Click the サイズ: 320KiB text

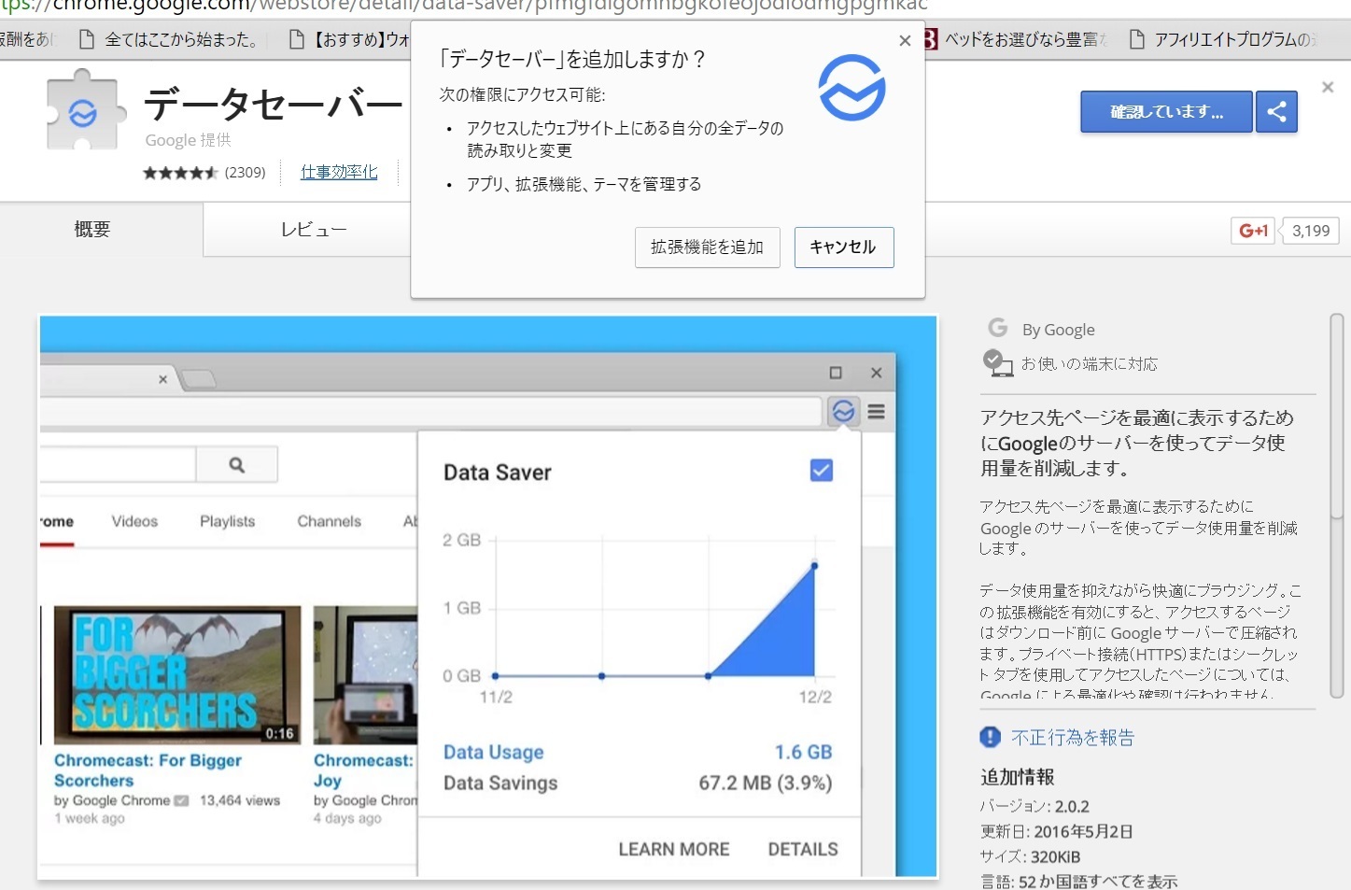click(x=1030, y=856)
